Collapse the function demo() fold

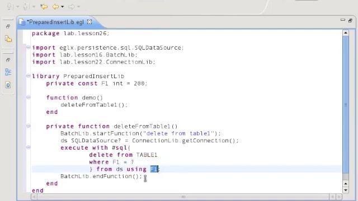click(29, 97)
